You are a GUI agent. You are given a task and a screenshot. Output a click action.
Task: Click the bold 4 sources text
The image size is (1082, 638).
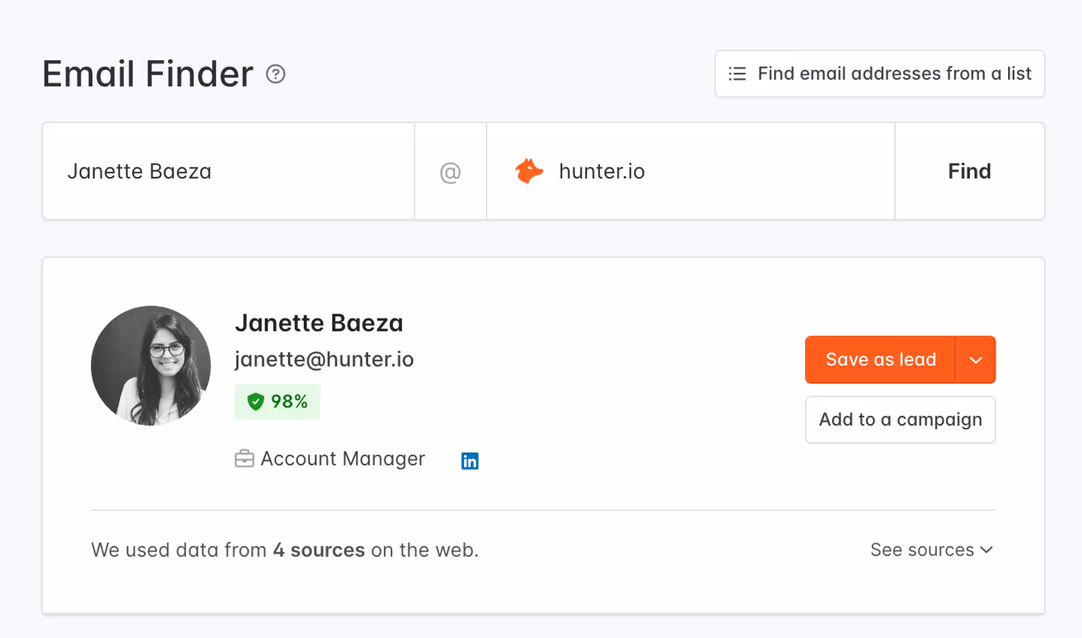[x=319, y=550]
